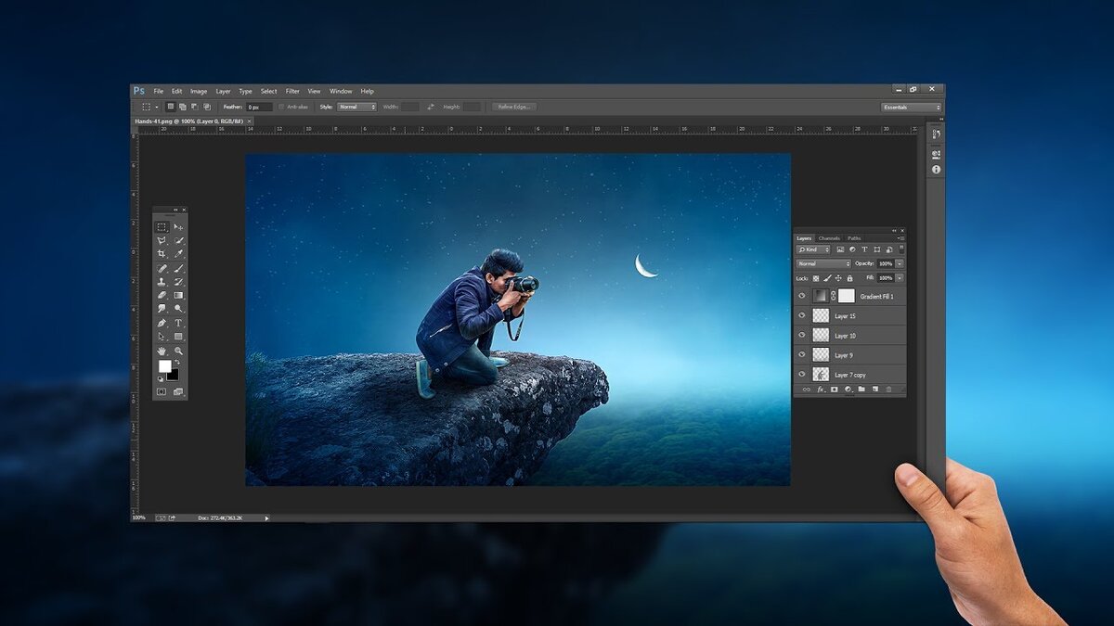The image size is (1114, 626).
Task: Open the foreground color swatch
Action: 164,365
